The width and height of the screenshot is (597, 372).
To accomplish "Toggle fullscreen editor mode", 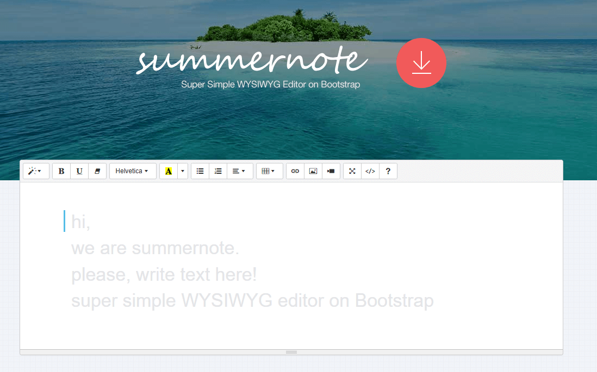I will 352,171.
